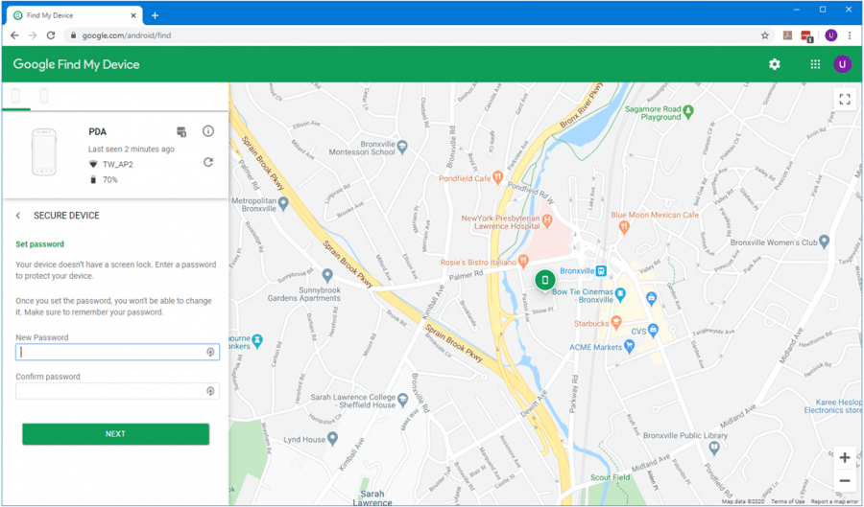Open Terms of Use map link
The width and height of the screenshot is (864, 507).
click(787, 501)
